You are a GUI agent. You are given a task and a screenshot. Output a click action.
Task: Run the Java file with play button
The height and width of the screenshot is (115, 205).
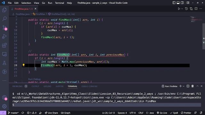(179, 9)
